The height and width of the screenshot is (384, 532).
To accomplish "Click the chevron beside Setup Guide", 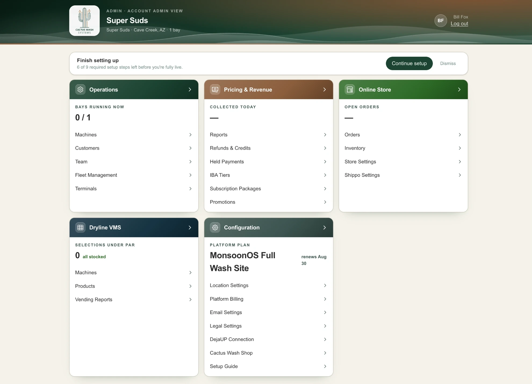I will point(325,367).
